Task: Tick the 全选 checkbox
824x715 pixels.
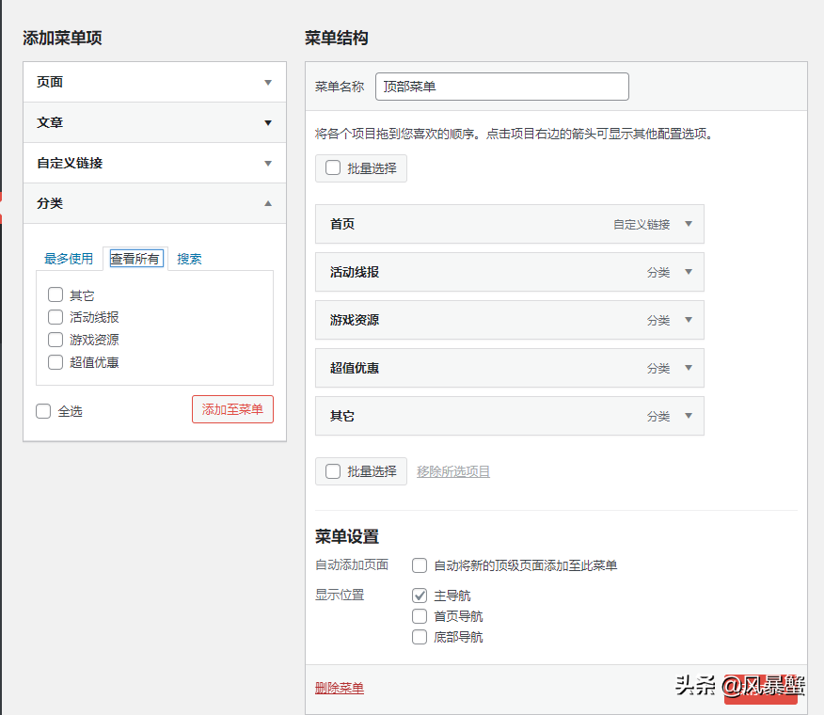Action: 43,411
